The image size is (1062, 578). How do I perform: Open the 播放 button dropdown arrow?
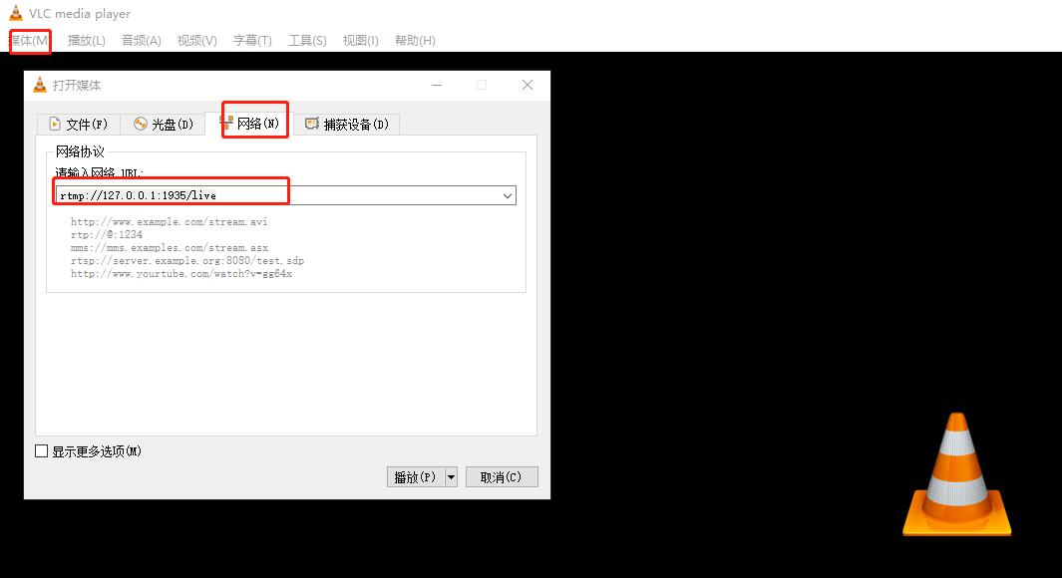click(x=451, y=477)
